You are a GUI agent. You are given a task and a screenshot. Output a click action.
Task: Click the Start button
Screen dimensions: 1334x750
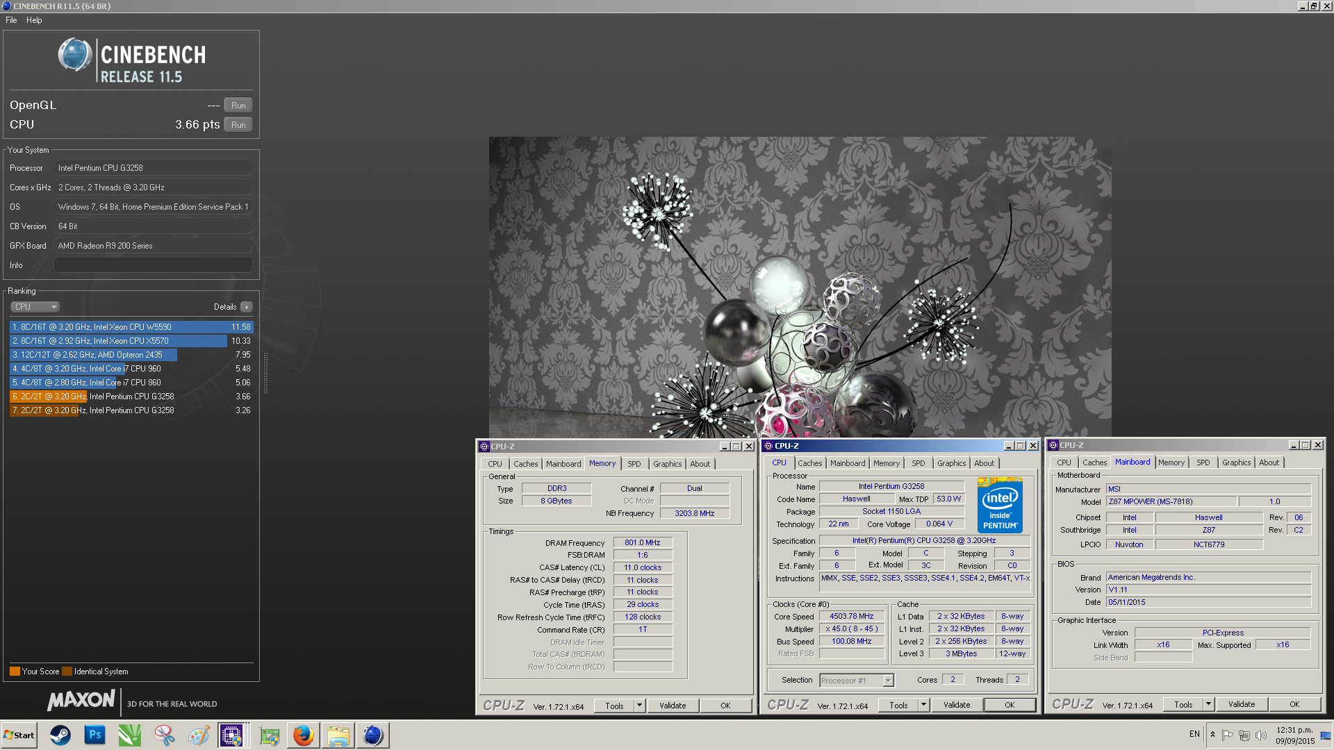pyautogui.click(x=19, y=735)
